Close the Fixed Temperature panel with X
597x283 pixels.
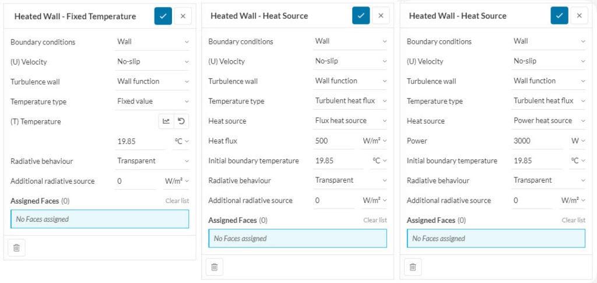pyautogui.click(x=182, y=16)
